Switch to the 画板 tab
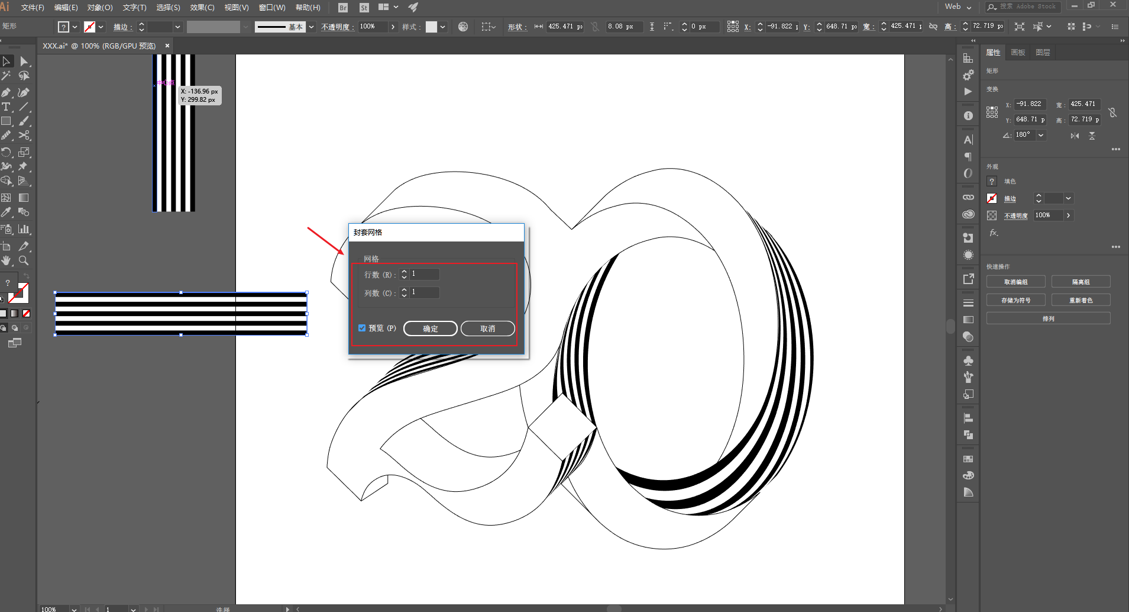The height and width of the screenshot is (612, 1129). [x=1018, y=53]
